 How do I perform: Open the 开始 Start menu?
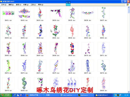[x=6, y=95]
